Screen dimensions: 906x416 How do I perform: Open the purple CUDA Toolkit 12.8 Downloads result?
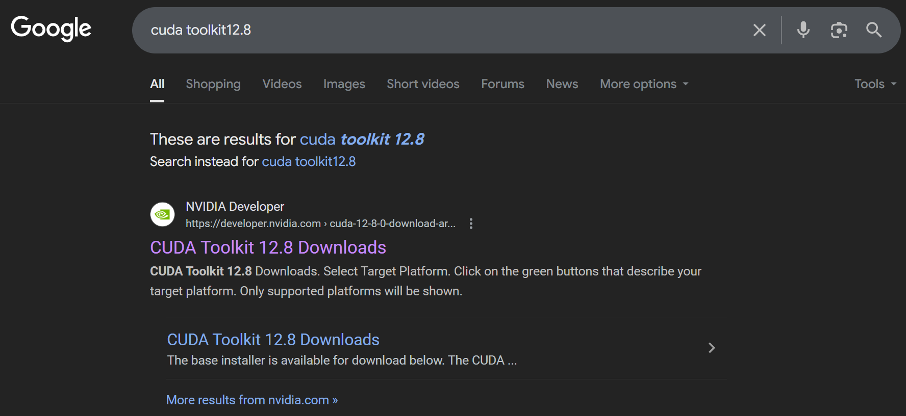coord(268,247)
